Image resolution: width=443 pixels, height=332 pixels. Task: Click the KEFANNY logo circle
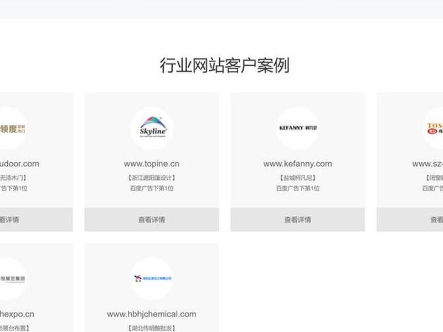click(x=298, y=128)
